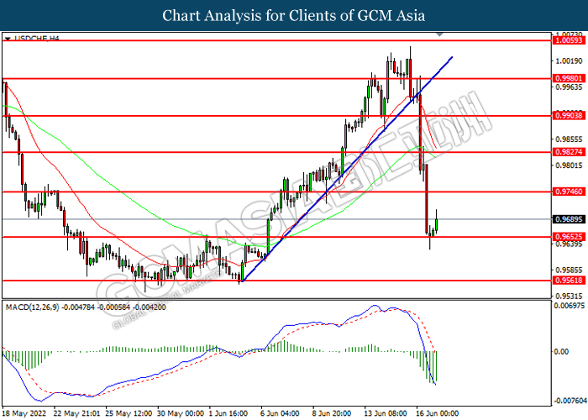The width and height of the screenshot is (588, 420).
Task: Select the 0.95618 support price label
Action: coord(569,280)
